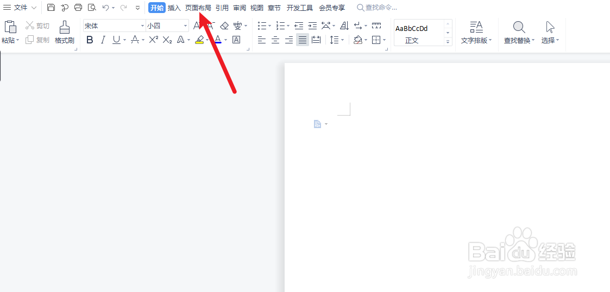This screenshot has height=292, width=610.
Task: Click the phonetic guide (wén) icon
Action: (x=238, y=26)
